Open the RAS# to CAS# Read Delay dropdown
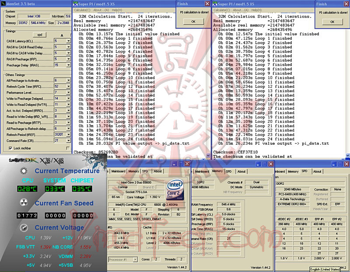Screen dimensions: 350x272 coord(69,47)
